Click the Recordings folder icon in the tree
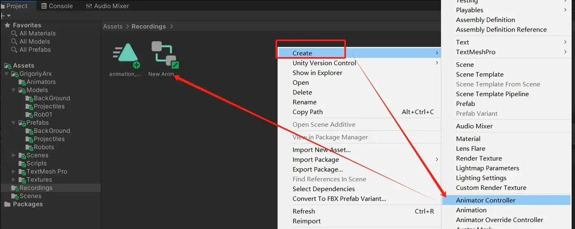This screenshot has height=229, width=575. [15, 188]
